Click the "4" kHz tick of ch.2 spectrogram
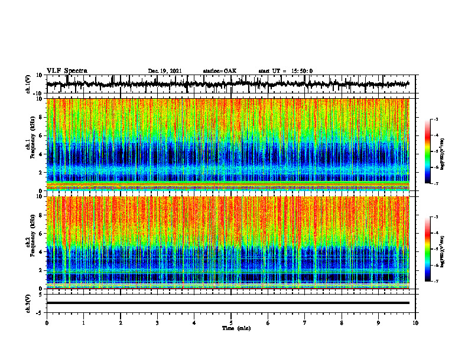Image resolution: width=468 pixels, height=362 pixels. [x=41, y=252]
